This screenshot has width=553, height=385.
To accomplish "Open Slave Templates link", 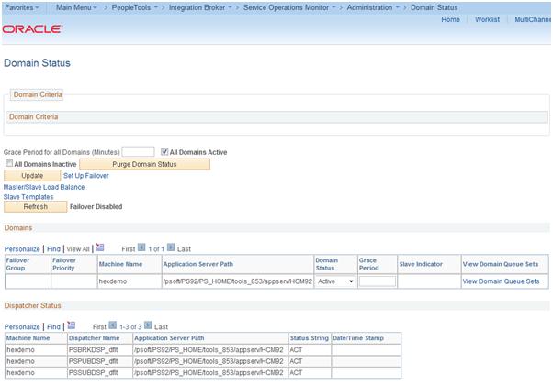I will (x=28, y=197).
